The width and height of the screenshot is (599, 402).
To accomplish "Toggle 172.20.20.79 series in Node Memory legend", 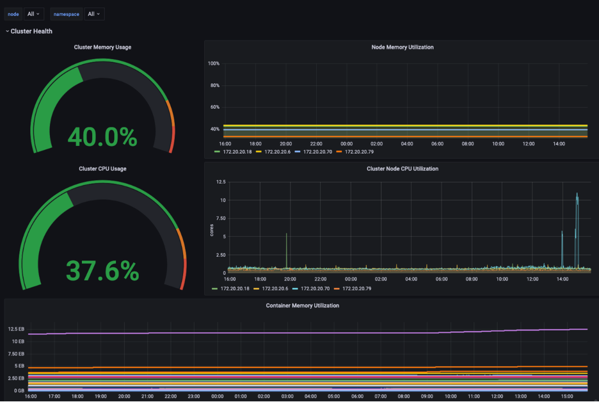I will click(359, 152).
